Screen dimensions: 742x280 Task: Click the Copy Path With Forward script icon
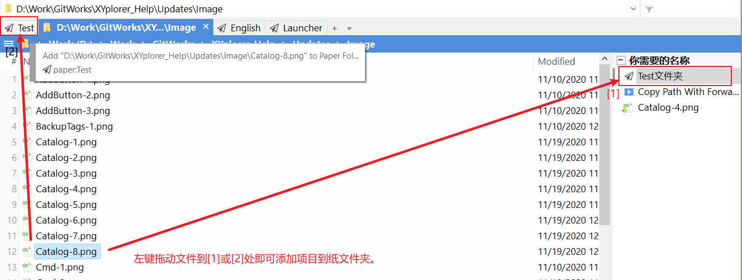pyautogui.click(x=629, y=92)
